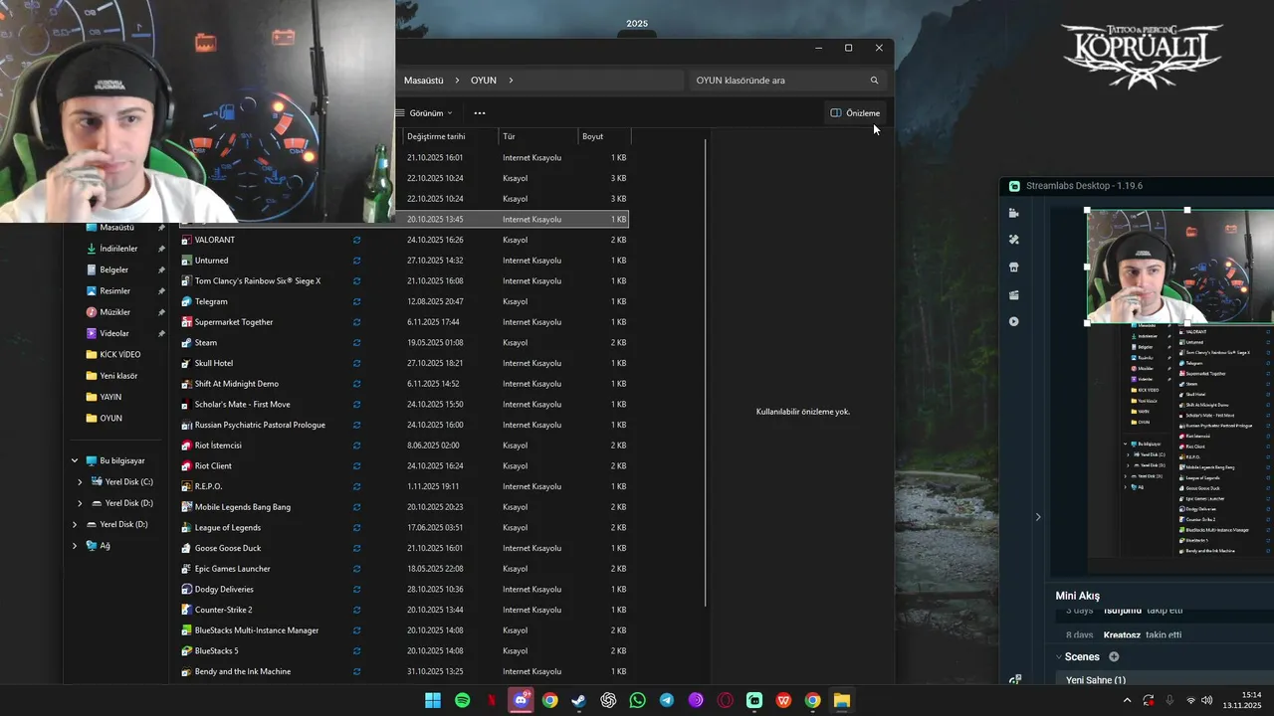Image resolution: width=1274 pixels, height=716 pixels.
Task: Expand the chevron between Masaüstü and OYUN
Action: click(x=458, y=81)
